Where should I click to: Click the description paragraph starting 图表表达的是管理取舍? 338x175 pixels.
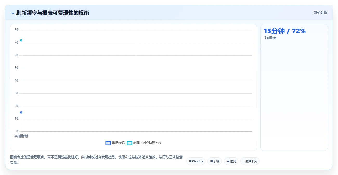[96, 160]
